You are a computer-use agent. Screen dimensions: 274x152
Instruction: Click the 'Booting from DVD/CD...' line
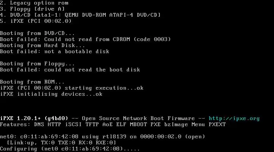37,33
